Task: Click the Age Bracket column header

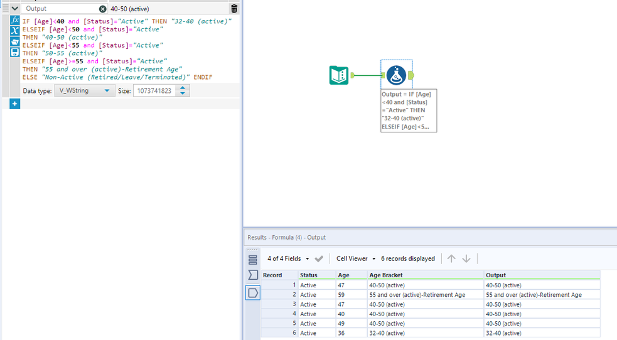Action: [x=426, y=275]
